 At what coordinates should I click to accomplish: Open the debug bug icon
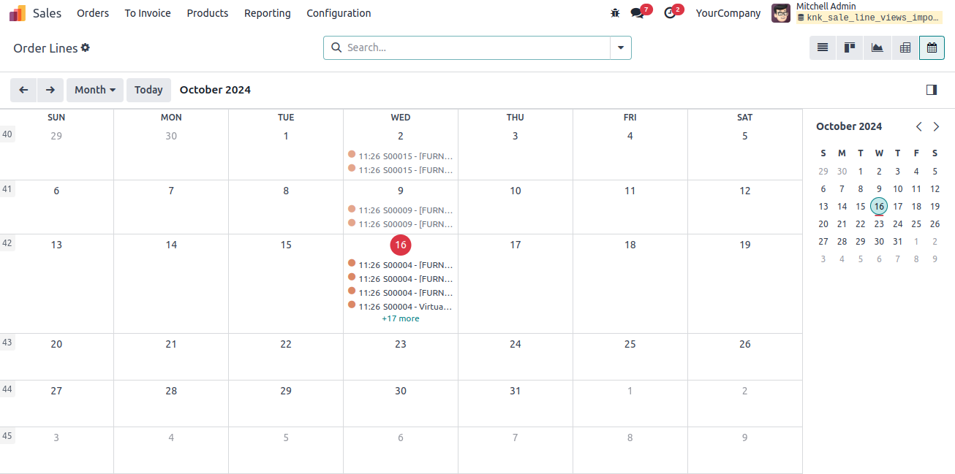615,13
